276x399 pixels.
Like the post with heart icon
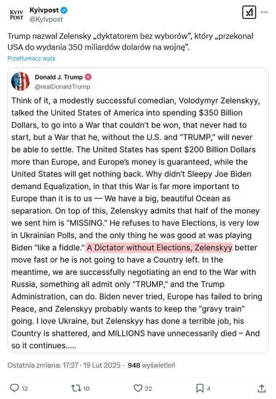pyautogui.click(x=138, y=388)
